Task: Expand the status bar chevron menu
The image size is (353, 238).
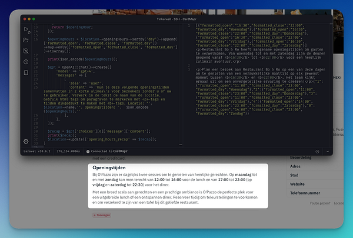Action: click(328, 152)
